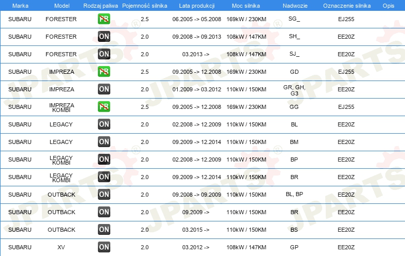Click the XV model name

61,247
